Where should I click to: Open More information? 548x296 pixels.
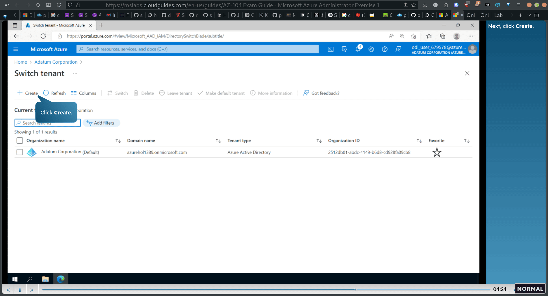[x=271, y=93]
